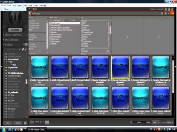This screenshot has width=177, height=132.
Task: Check the Materials object type
Action: tap(50, 32)
